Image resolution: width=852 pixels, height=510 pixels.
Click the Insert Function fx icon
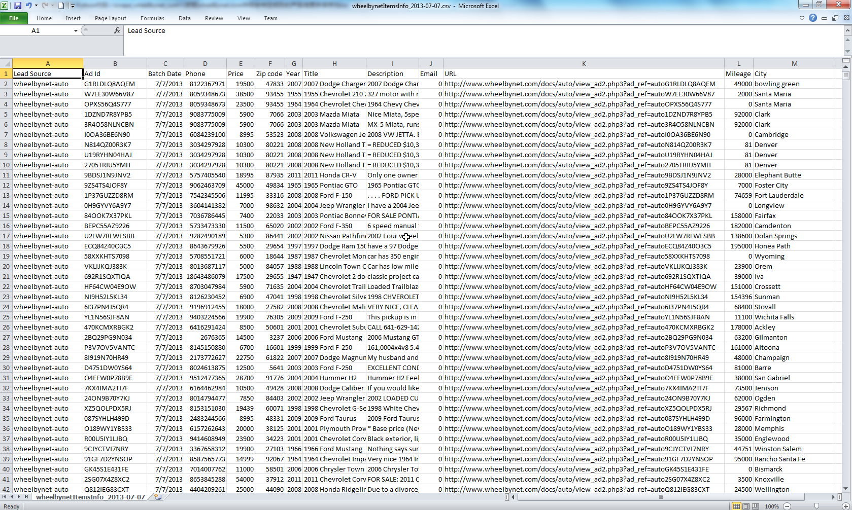[117, 30]
